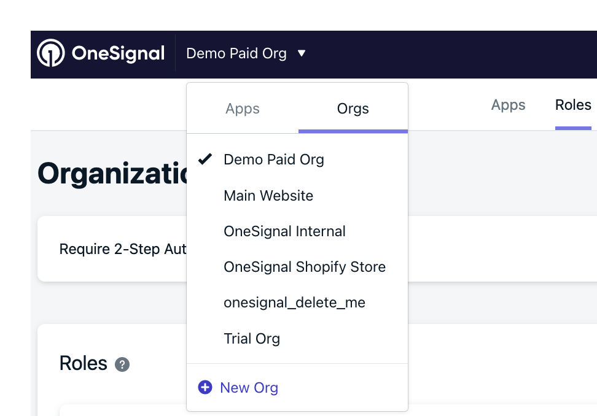
Task: Open the Demo Paid Org dropdown arrow
Action: pyautogui.click(x=302, y=53)
